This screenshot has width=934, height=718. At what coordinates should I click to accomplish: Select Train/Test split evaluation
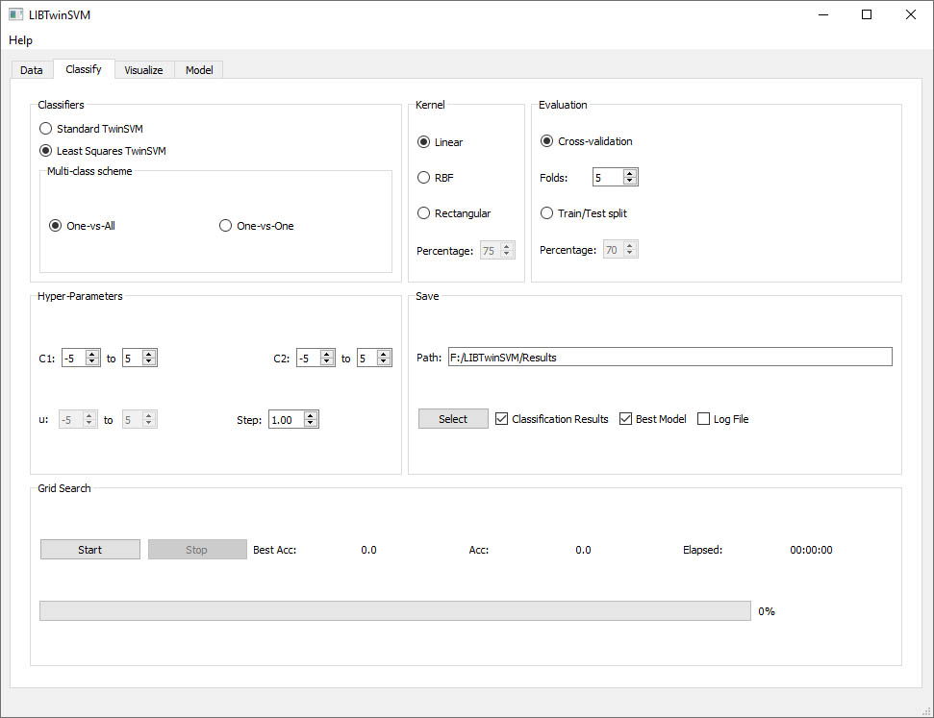[583, 213]
